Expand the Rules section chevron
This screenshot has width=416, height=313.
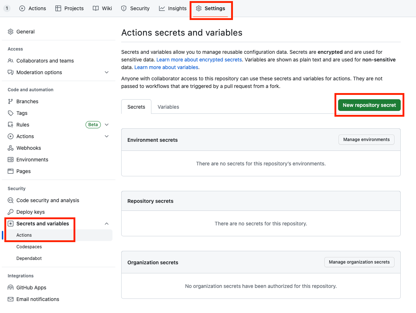point(107,125)
